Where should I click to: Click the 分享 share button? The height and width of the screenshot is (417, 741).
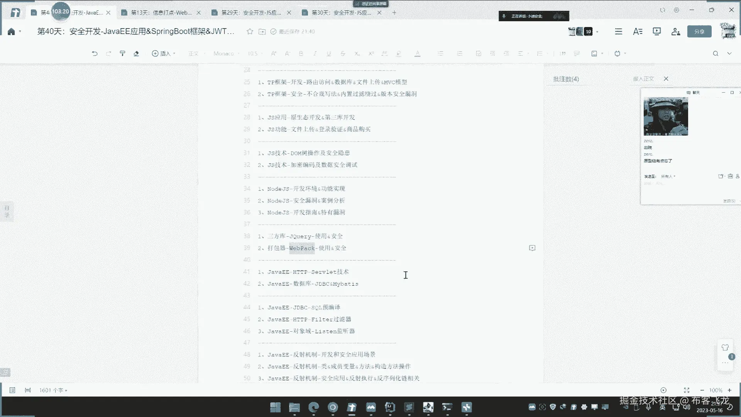tap(699, 32)
